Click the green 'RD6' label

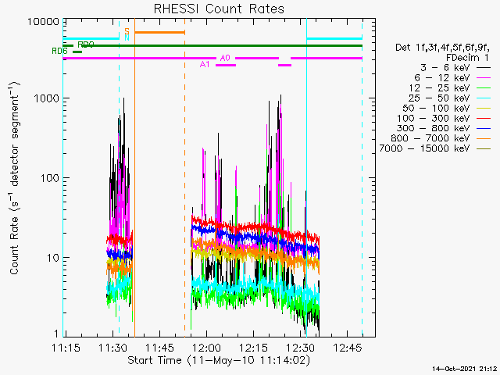tap(59, 51)
